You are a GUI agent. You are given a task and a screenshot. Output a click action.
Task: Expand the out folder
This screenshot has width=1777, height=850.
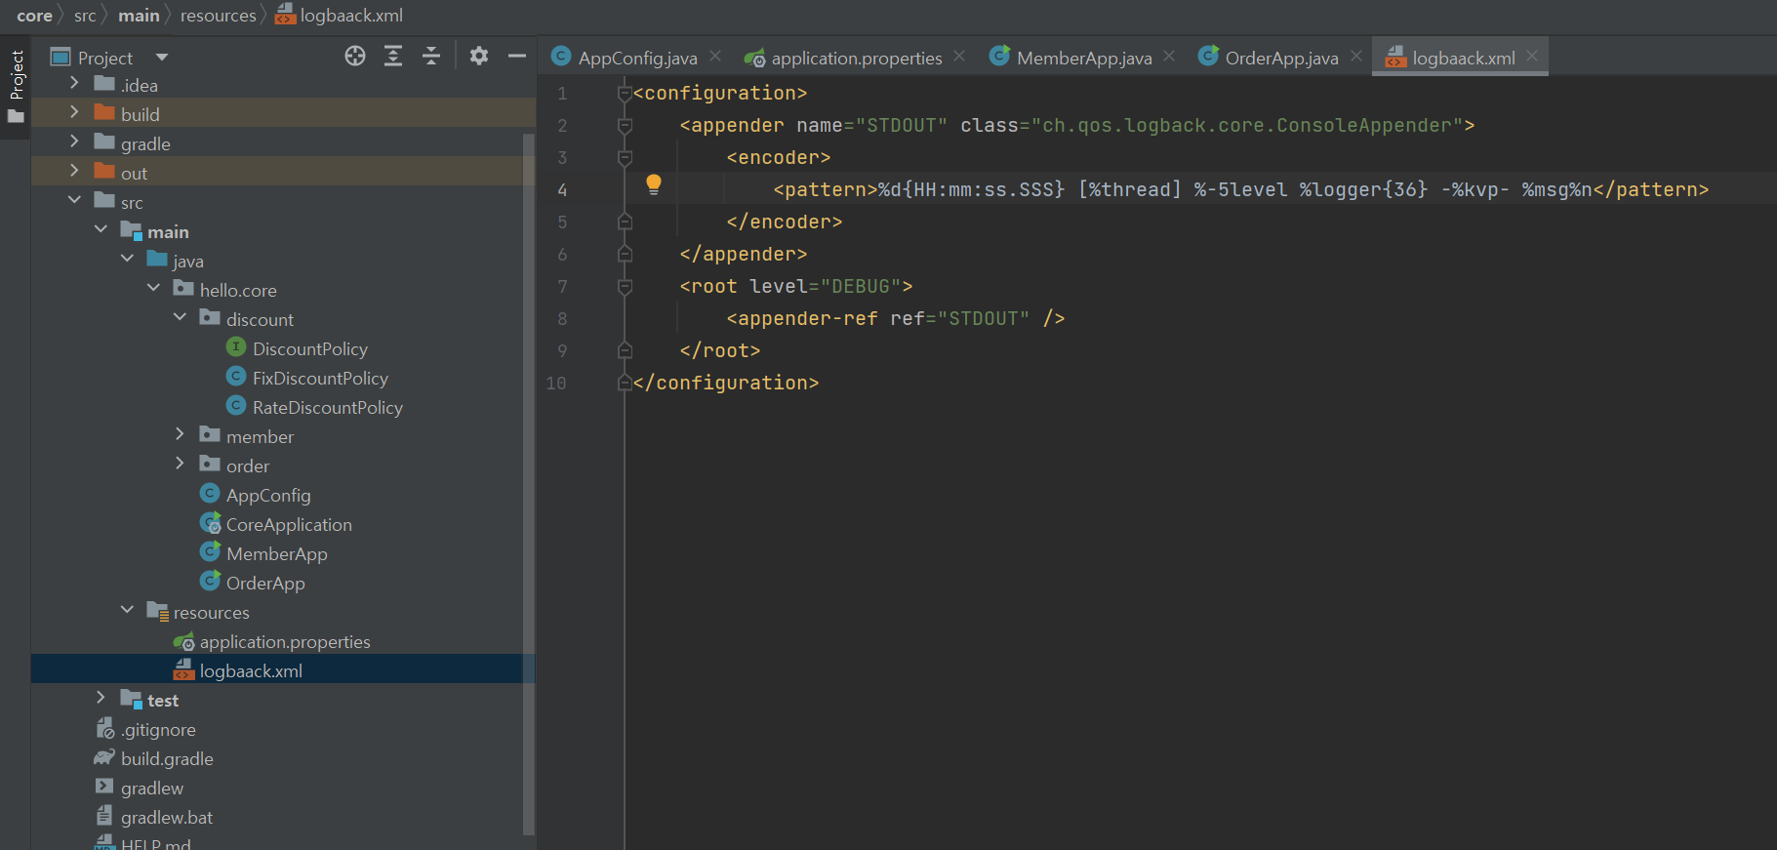coord(74,171)
